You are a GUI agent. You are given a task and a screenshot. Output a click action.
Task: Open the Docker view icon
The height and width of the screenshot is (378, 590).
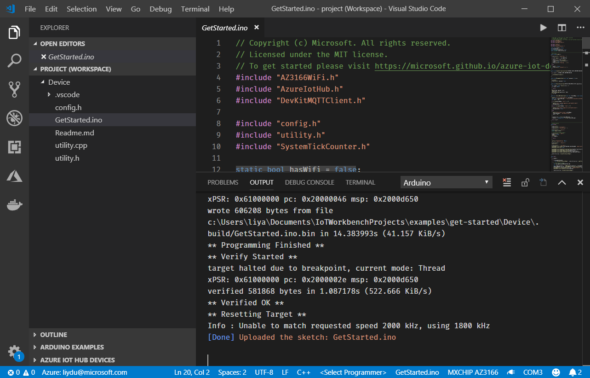point(14,204)
